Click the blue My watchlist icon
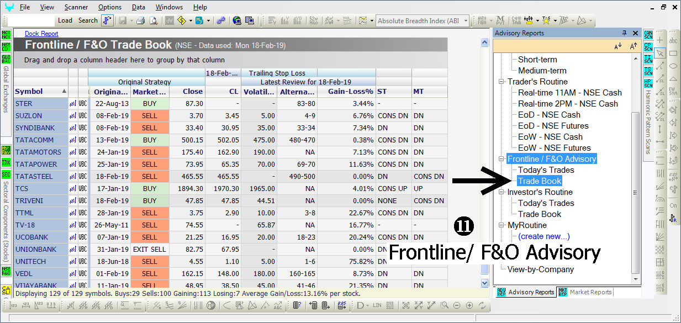 (199, 20)
